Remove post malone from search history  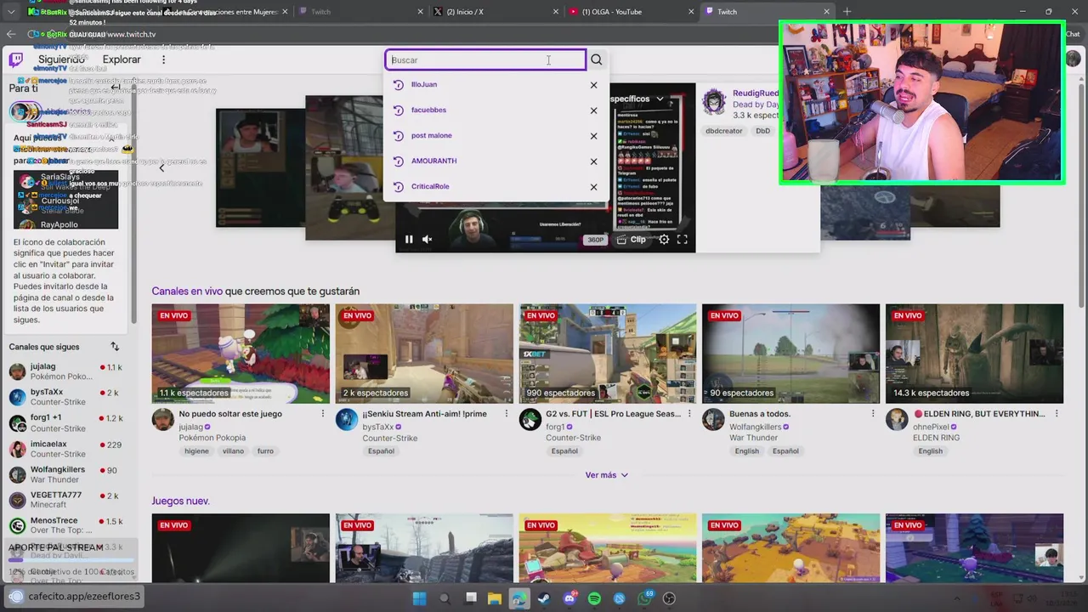pyautogui.click(x=593, y=136)
